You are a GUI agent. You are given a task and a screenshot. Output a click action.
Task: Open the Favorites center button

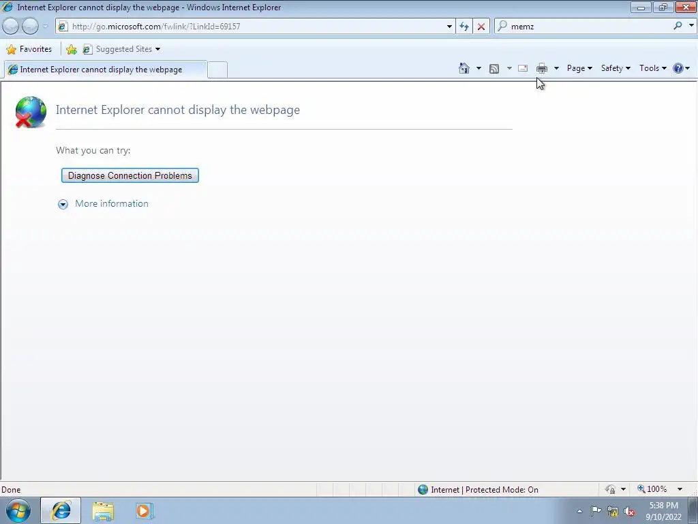pos(29,49)
